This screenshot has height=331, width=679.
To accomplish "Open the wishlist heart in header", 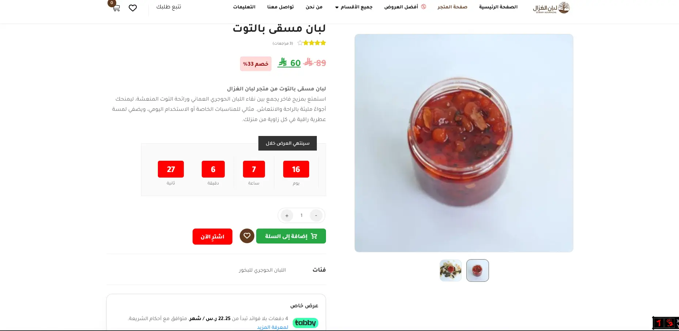I will pos(133,8).
